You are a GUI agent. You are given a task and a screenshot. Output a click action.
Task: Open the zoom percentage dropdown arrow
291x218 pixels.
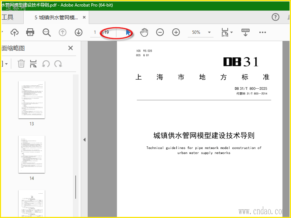tap(210, 32)
